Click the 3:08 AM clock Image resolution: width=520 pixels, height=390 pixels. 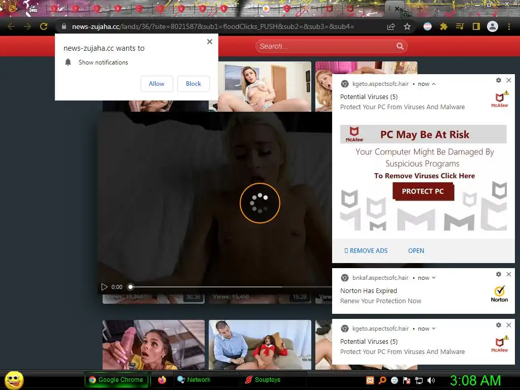(475, 380)
